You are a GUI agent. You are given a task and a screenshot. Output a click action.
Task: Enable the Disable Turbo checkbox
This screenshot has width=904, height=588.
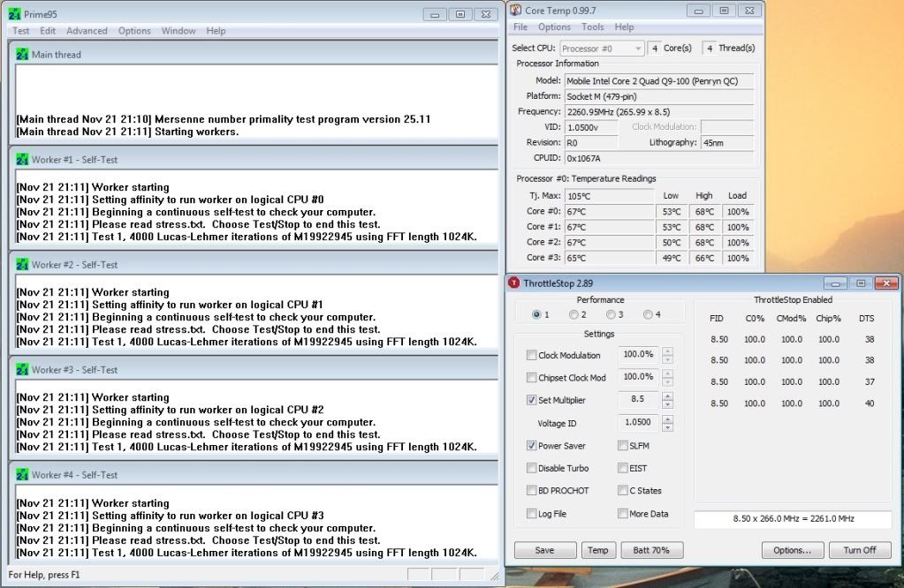coord(532,468)
